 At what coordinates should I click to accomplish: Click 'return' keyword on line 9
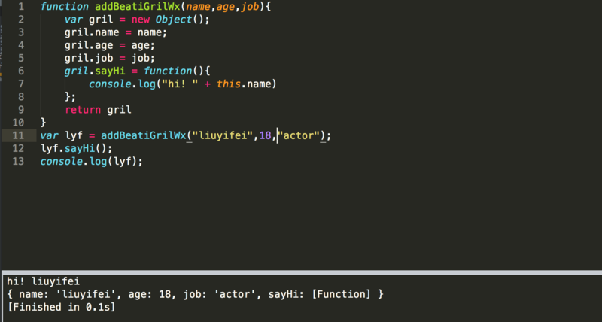pyautogui.click(x=83, y=110)
